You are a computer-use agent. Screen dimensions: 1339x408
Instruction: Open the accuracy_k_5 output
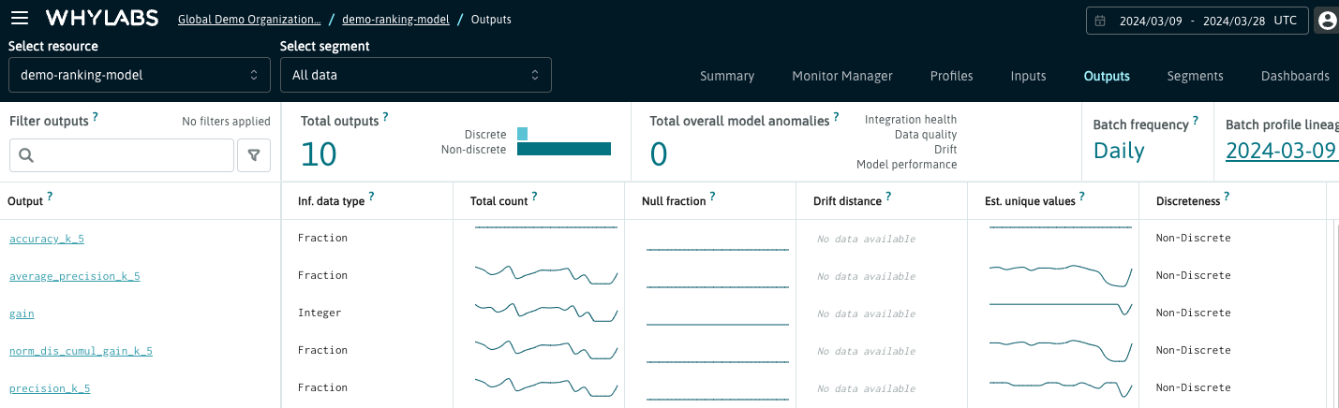tap(47, 240)
